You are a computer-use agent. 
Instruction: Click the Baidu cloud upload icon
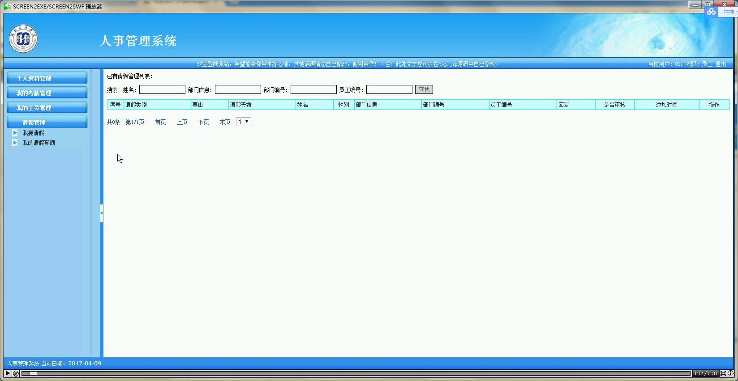click(711, 12)
